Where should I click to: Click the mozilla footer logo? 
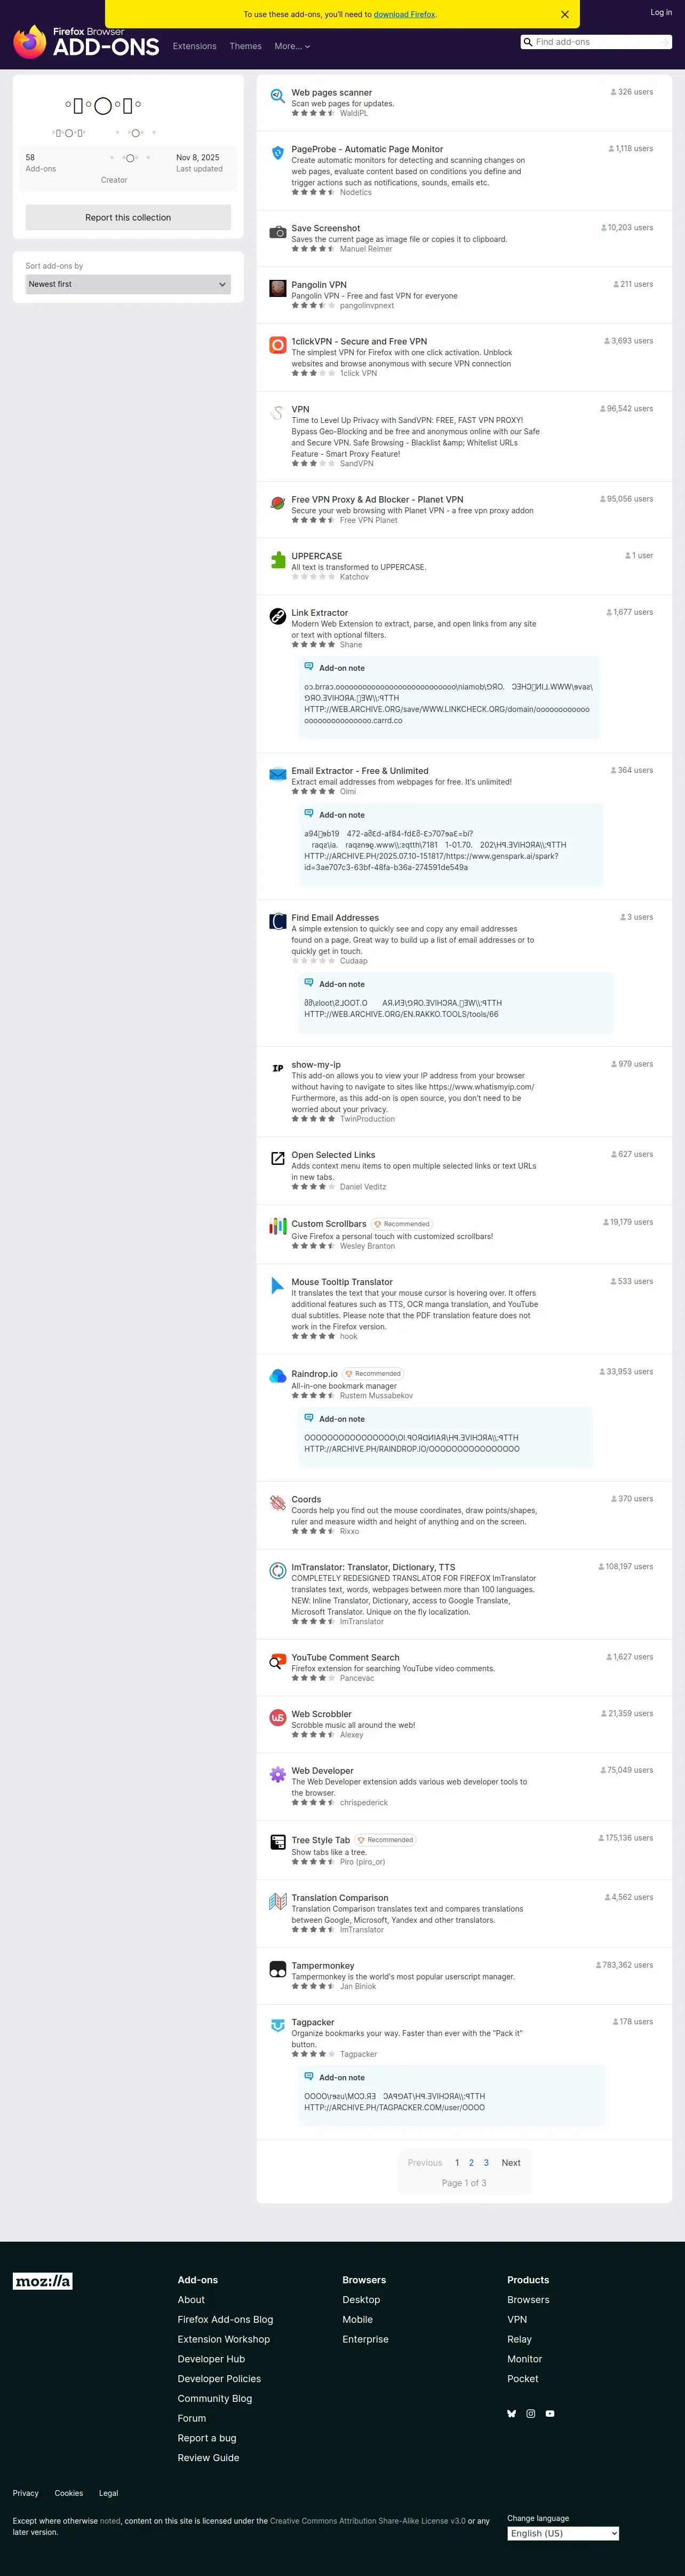43,2281
